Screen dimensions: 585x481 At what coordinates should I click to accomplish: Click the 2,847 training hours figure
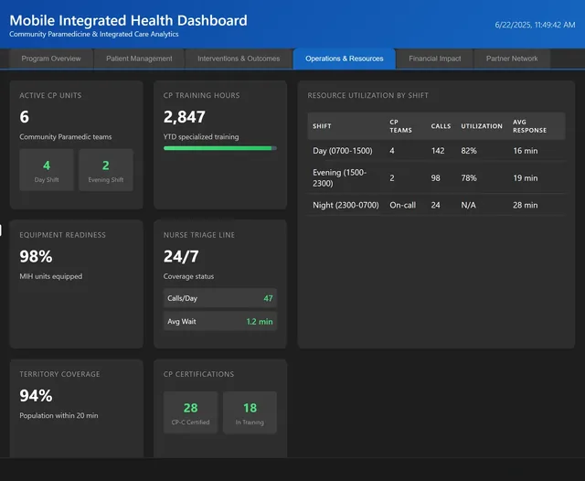[x=185, y=117]
